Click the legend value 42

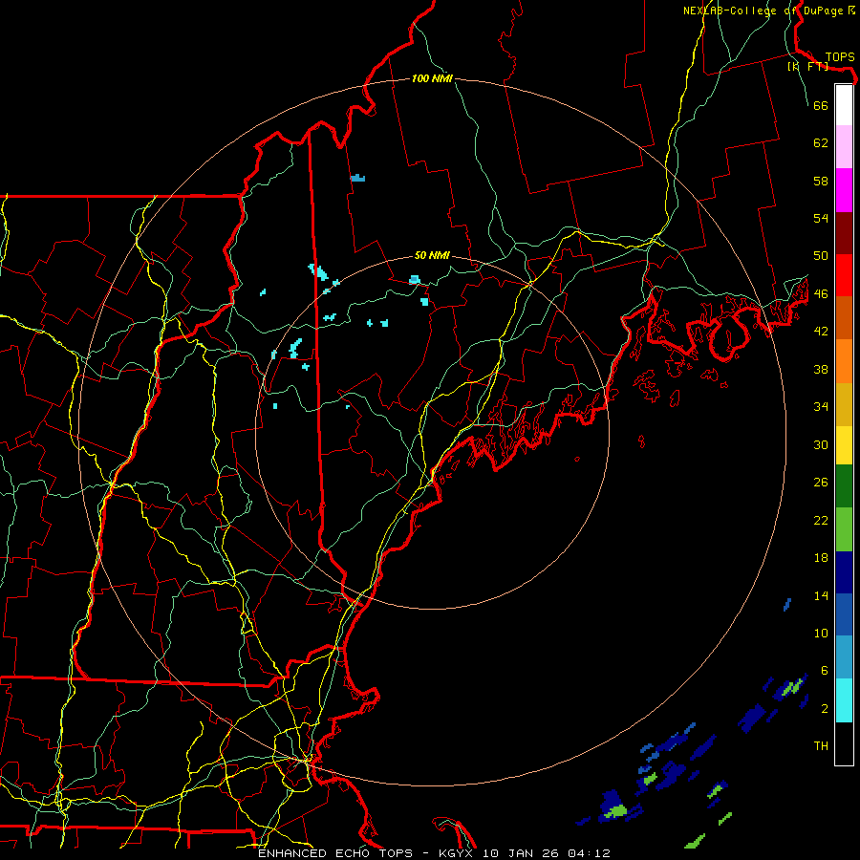coord(821,332)
